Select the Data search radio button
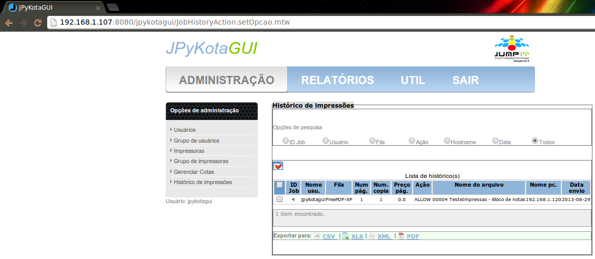This screenshot has width=595, height=259. pyautogui.click(x=495, y=141)
